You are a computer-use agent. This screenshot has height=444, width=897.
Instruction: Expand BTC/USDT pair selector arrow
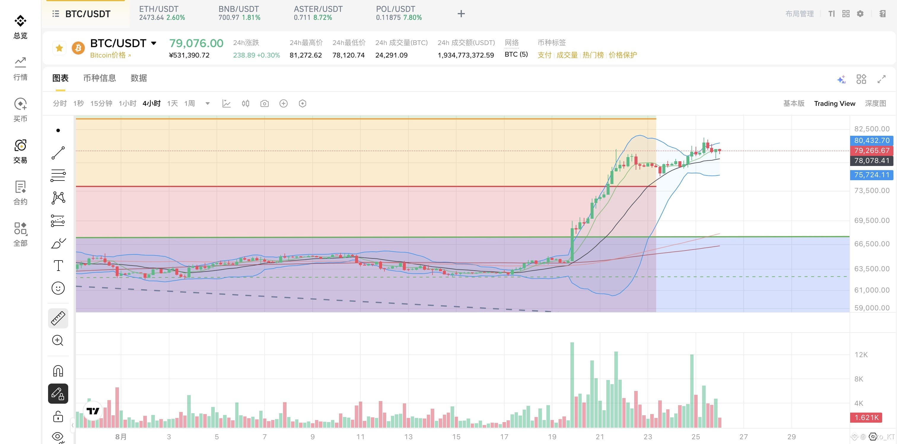[x=154, y=43]
